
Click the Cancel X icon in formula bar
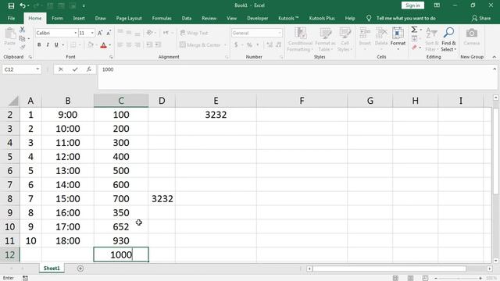(x=61, y=69)
